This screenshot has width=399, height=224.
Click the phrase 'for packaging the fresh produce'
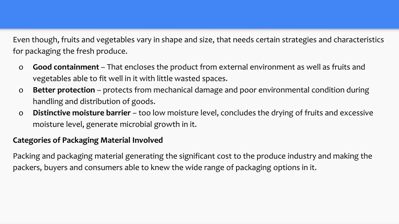[69, 51]
